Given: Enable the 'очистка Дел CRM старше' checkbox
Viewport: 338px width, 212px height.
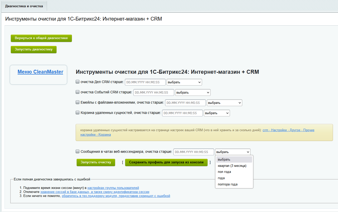Looking at the screenshot, I should coord(78,82).
